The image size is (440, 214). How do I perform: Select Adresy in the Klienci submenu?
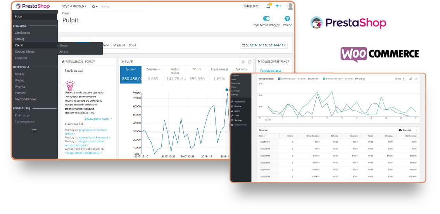point(64,52)
